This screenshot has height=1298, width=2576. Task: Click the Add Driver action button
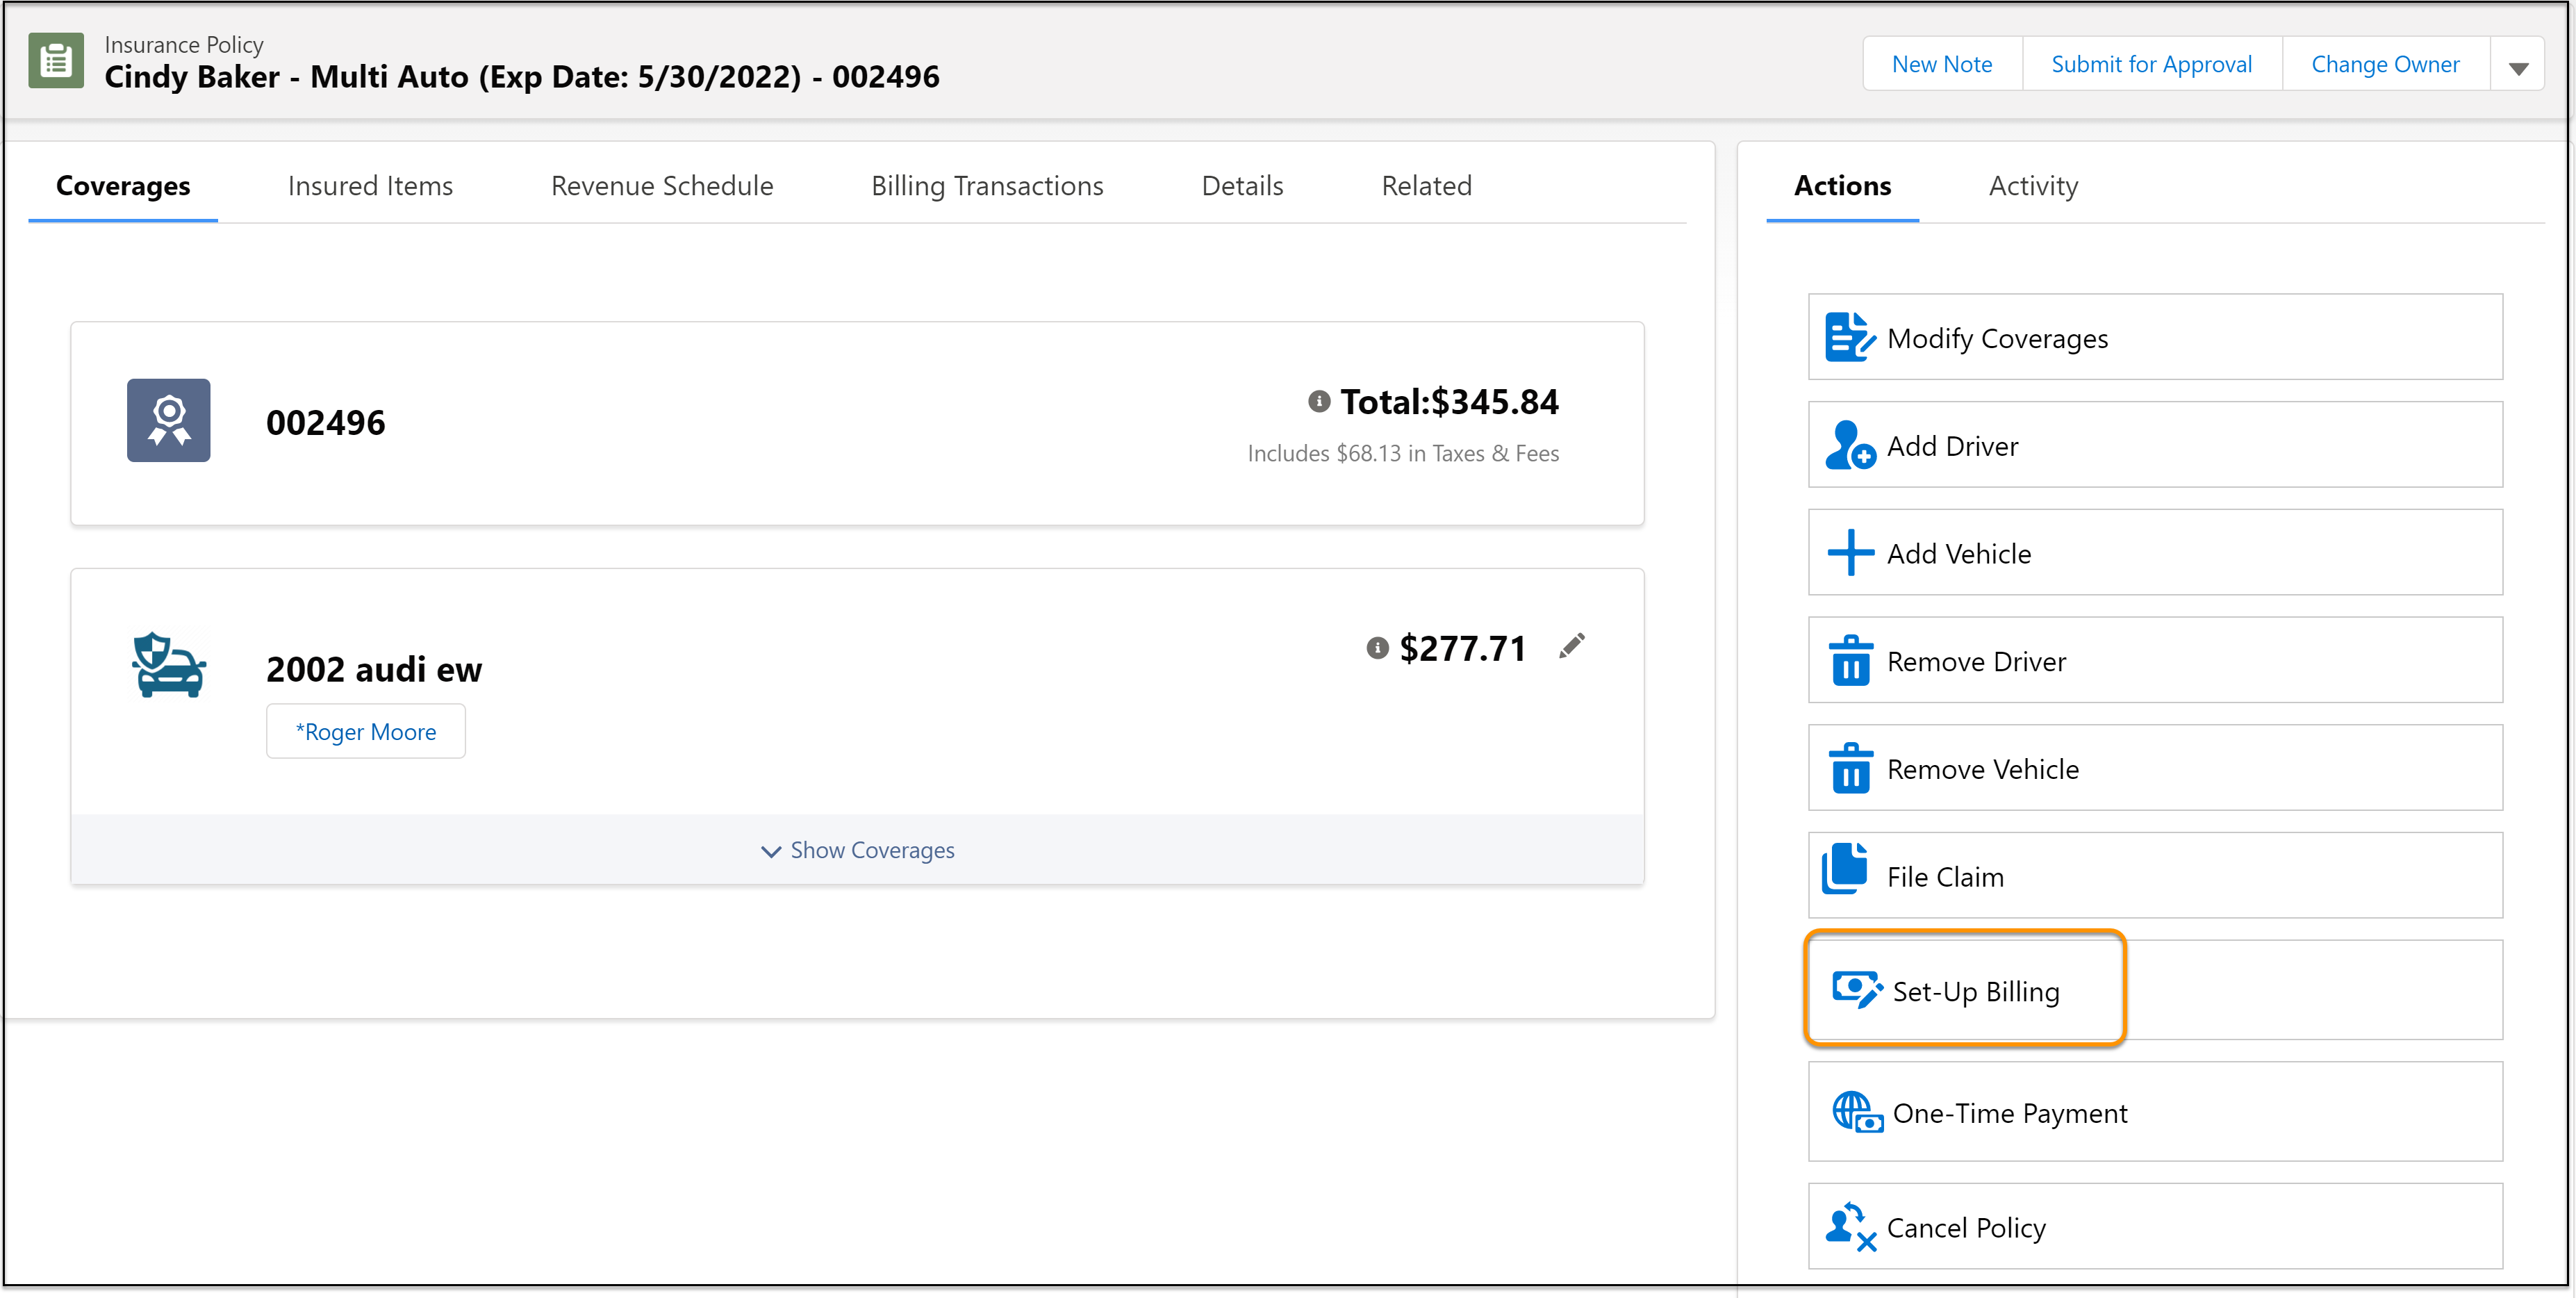point(2155,445)
